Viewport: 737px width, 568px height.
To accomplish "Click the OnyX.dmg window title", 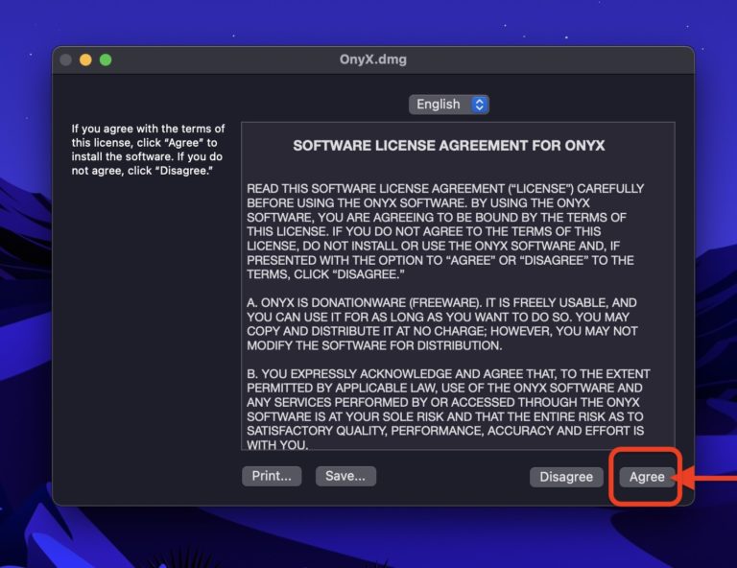I will (373, 59).
